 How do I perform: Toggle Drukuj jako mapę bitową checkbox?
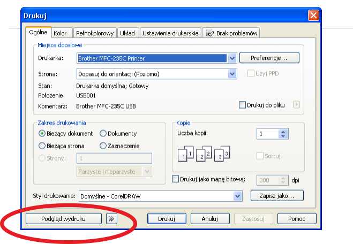(176, 180)
